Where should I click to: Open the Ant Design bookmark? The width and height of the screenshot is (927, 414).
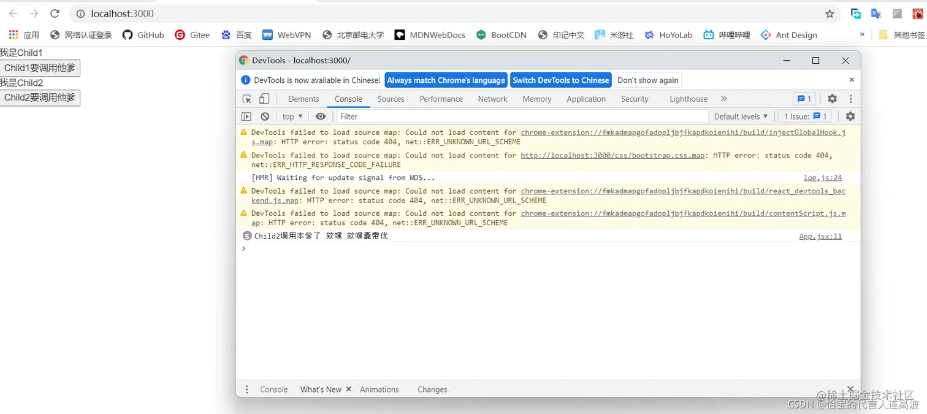click(789, 35)
